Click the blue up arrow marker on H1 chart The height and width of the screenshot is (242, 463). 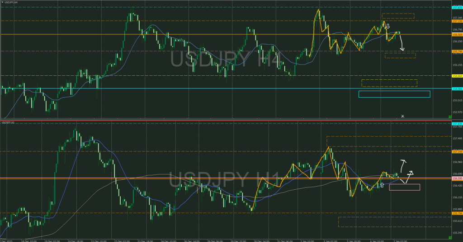pyautogui.click(x=382, y=185)
